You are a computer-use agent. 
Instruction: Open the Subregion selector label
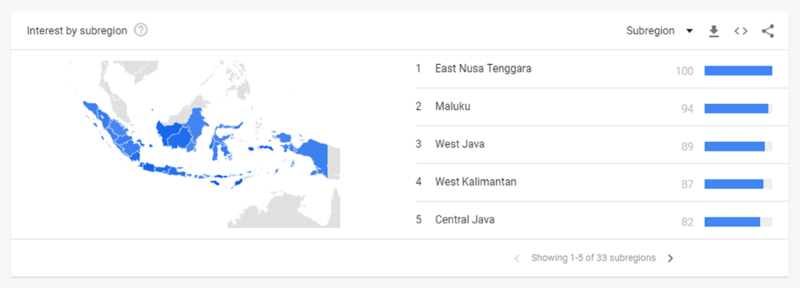(x=650, y=31)
